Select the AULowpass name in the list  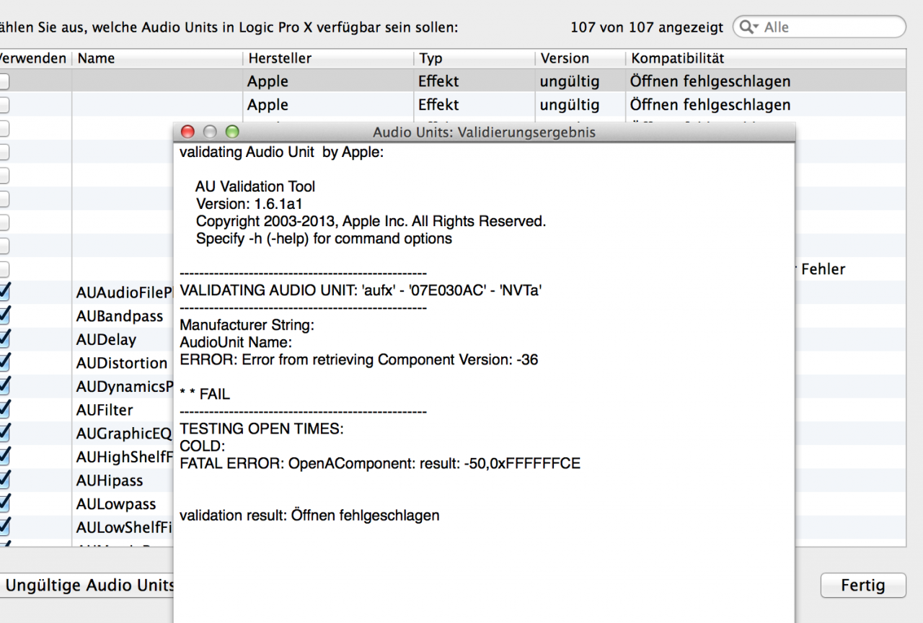116,504
